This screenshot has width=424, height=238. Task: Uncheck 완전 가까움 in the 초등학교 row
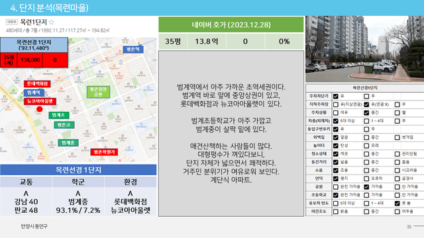tap(336, 195)
